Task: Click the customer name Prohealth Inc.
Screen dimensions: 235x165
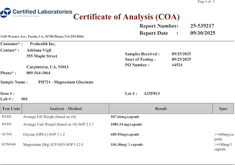Action: point(43,44)
